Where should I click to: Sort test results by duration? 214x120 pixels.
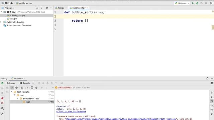click(x=26, y=88)
